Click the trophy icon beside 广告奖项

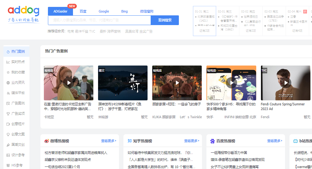[x=8, y=114]
